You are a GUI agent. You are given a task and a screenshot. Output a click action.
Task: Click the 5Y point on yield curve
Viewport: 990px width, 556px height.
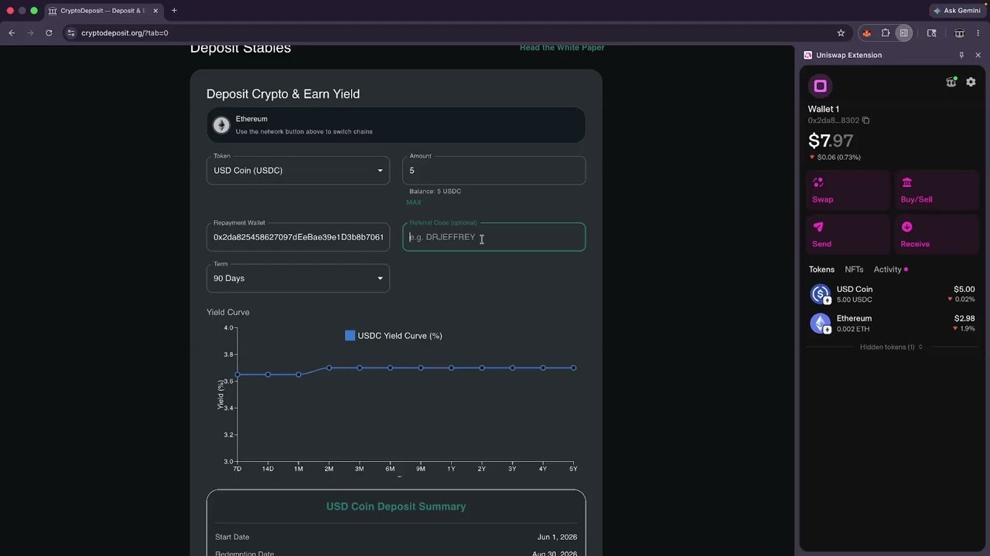tap(573, 368)
